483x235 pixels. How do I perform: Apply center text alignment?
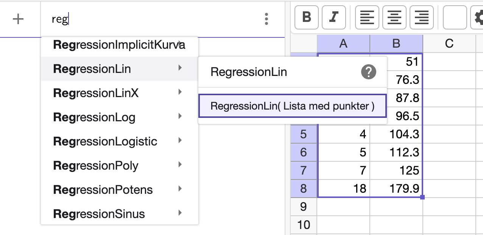(x=394, y=17)
